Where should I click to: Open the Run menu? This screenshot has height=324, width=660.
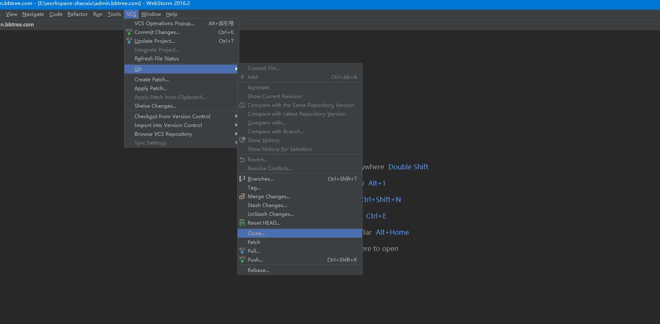(98, 14)
